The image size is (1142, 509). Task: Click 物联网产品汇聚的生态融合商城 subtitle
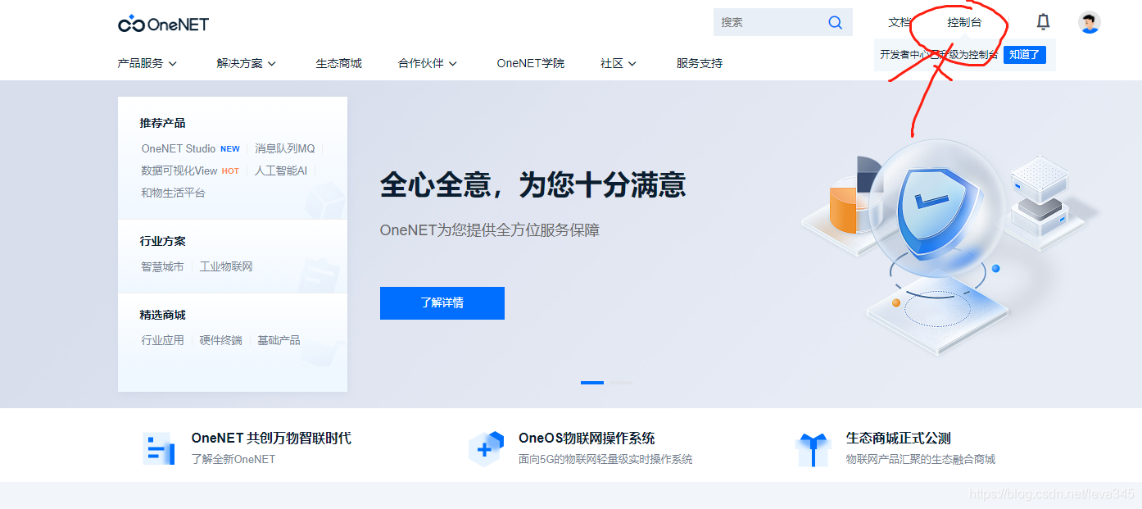pyautogui.click(x=921, y=459)
